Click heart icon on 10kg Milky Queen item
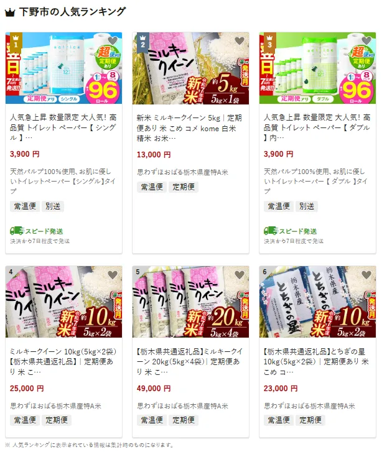The width and height of the screenshot is (387, 457). click(113, 275)
